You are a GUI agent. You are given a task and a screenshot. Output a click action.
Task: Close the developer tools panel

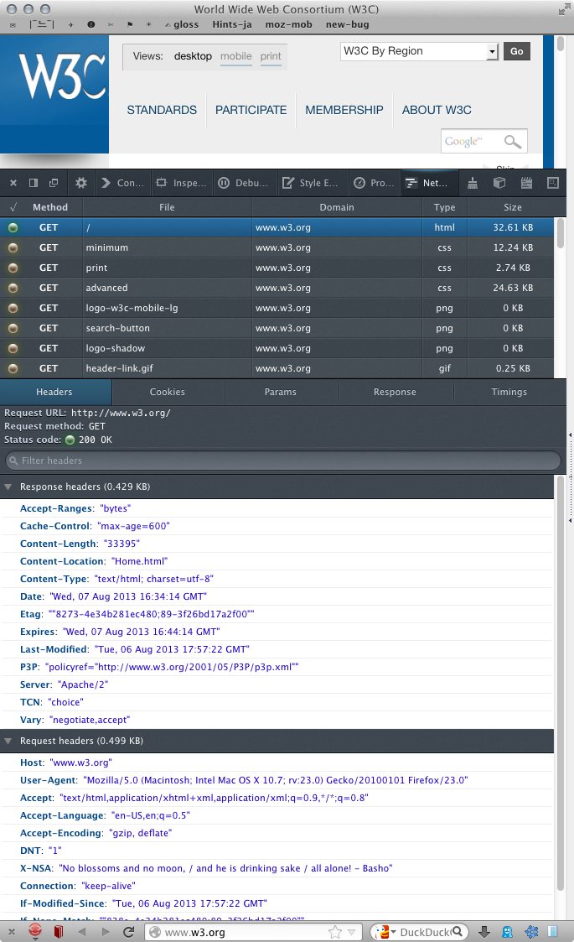13,183
